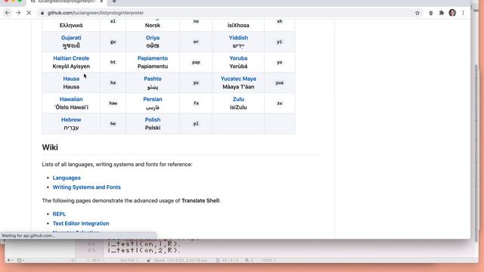Screen dimensions: 484x272
Task: Open the Languages wiki link
Action: point(67,178)
